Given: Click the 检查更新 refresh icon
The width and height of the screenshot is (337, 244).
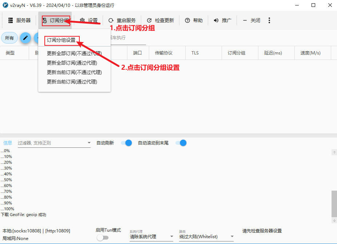Looking at the screenshot, I should [149, 20].
